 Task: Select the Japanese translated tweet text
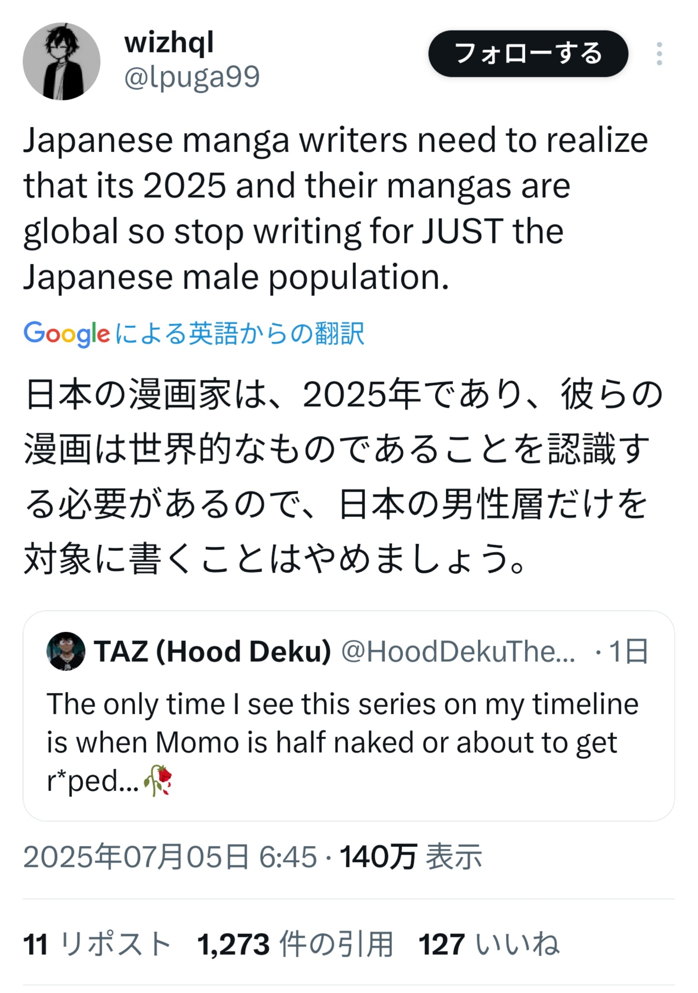(343, 477)
